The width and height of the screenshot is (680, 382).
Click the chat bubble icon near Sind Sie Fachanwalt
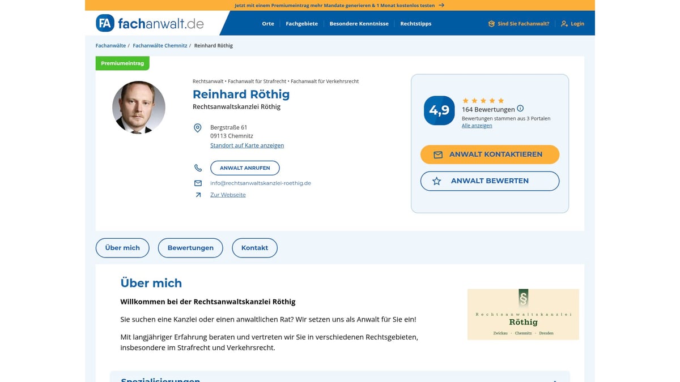click(x=491, y=23)
